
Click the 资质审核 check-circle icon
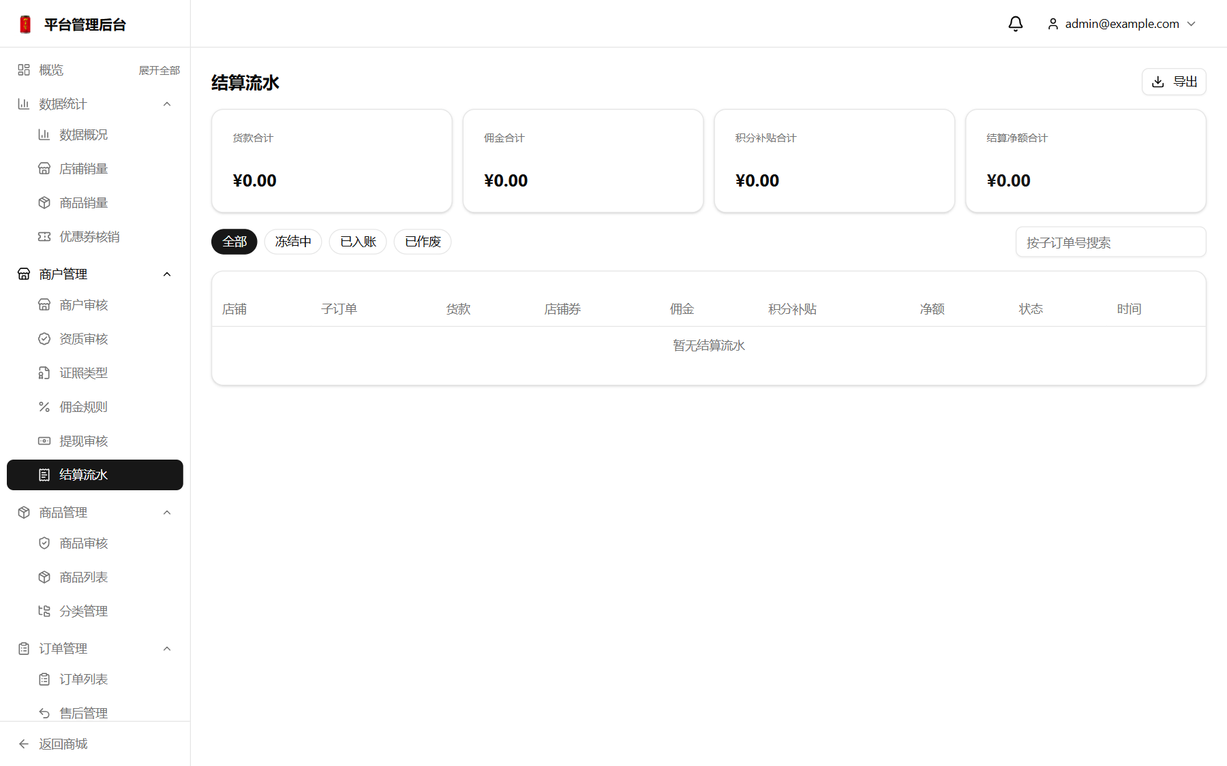[44, 338]
